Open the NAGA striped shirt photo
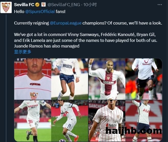Screen dimensions: 168x142 tap(107, 121)
